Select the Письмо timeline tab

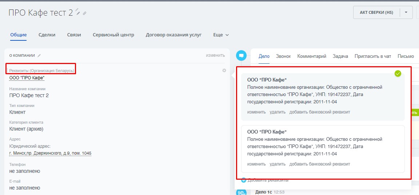pyautogui.click(x=406, y=56)
